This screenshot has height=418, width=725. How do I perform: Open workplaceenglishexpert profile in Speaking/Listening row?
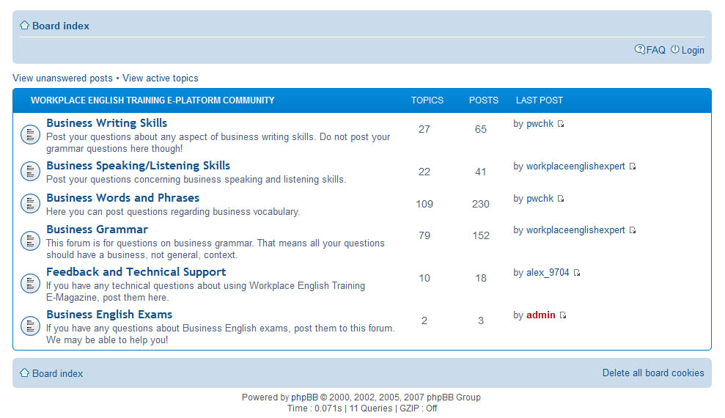coord(575,166)
